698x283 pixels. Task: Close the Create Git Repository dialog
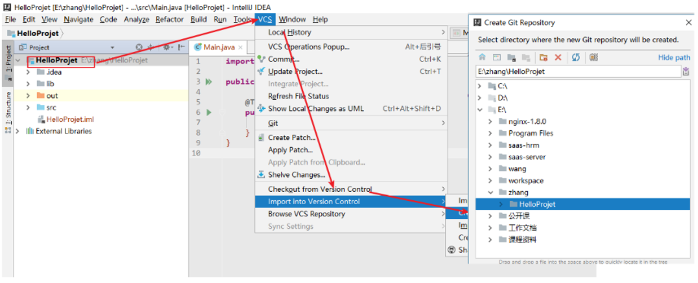pyautogui.click(x=688, y=23)
